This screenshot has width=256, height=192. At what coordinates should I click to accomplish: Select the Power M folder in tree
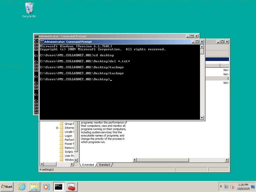pos(67,144)
